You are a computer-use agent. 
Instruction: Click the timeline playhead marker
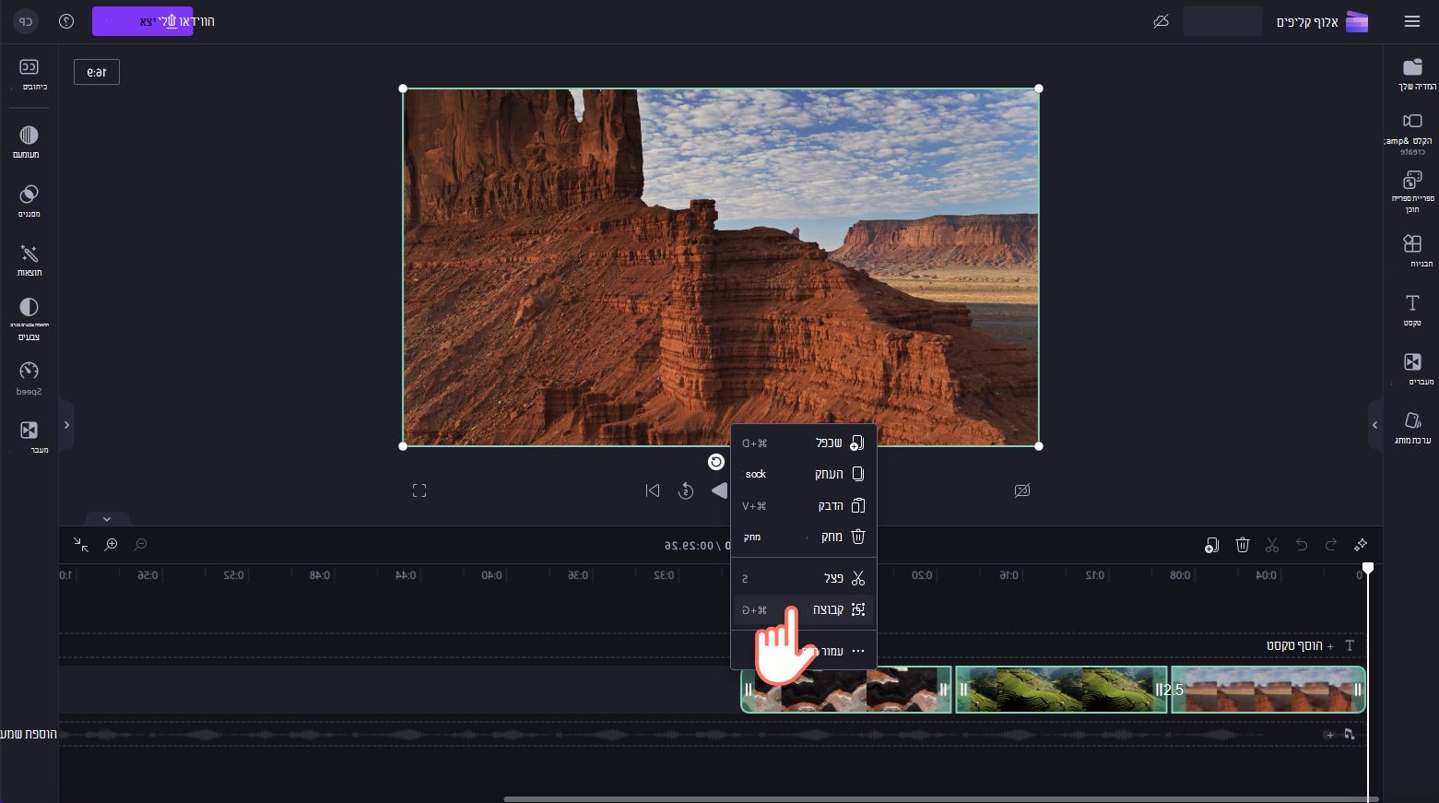click(1368, 568)
